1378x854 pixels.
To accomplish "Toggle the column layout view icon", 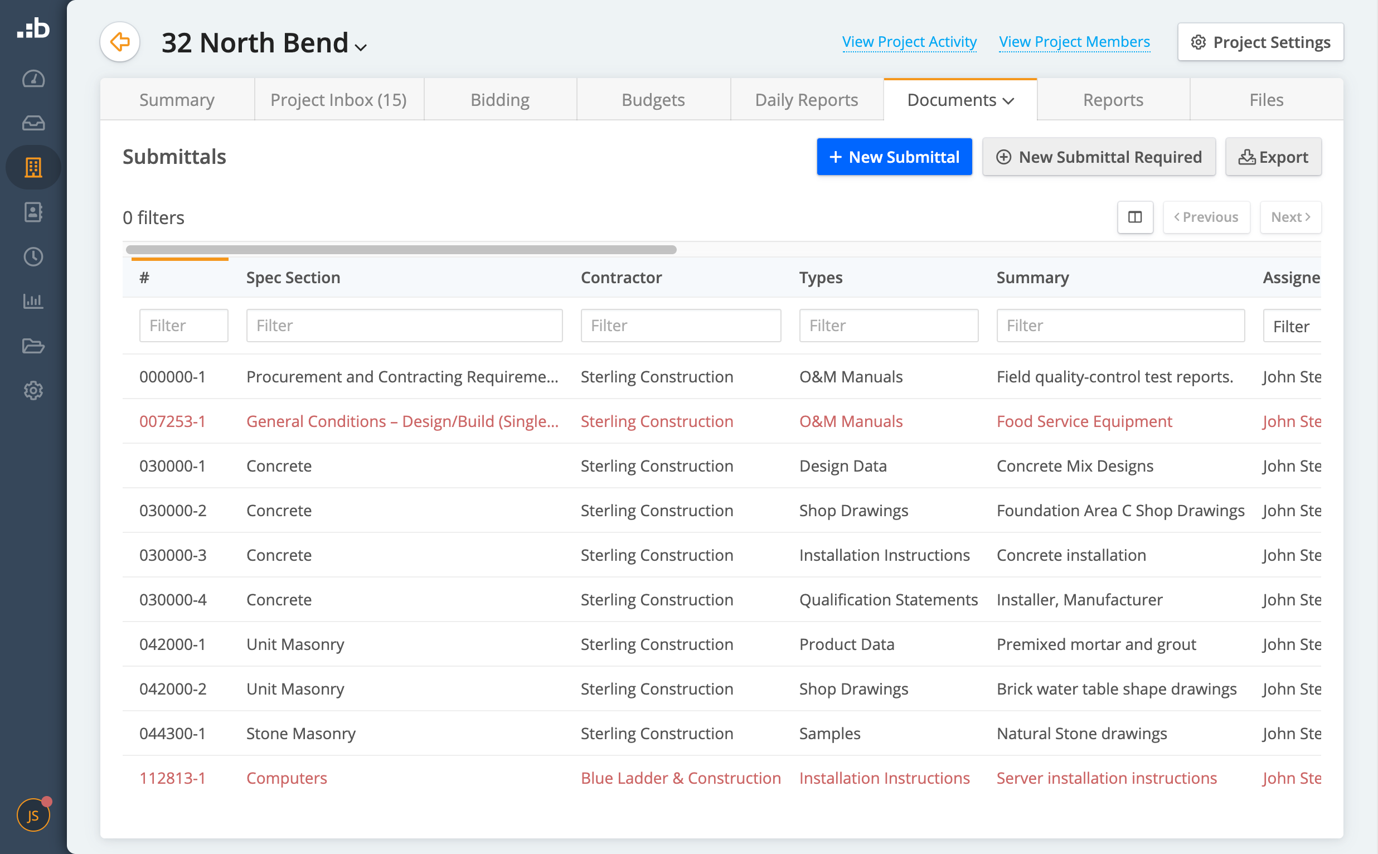I will tap(1134, 217).
